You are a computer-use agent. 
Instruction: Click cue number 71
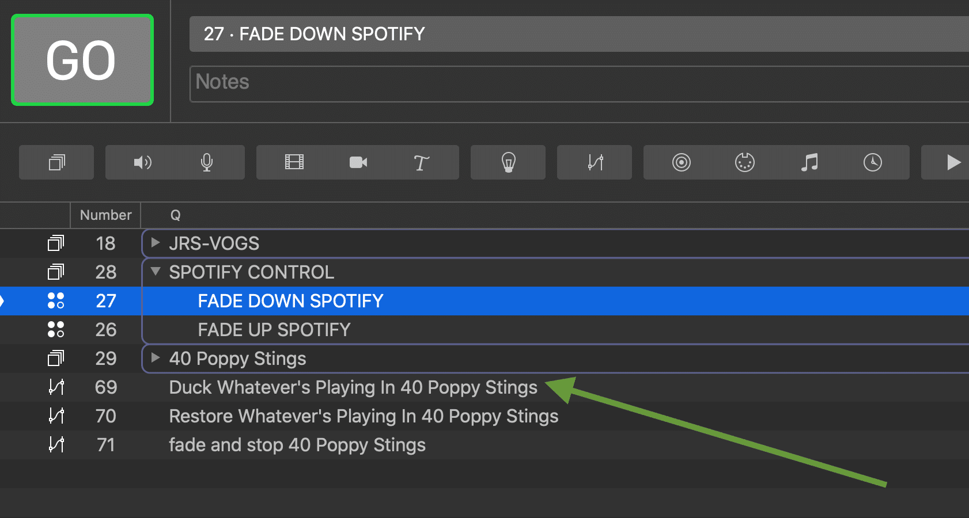105,445
